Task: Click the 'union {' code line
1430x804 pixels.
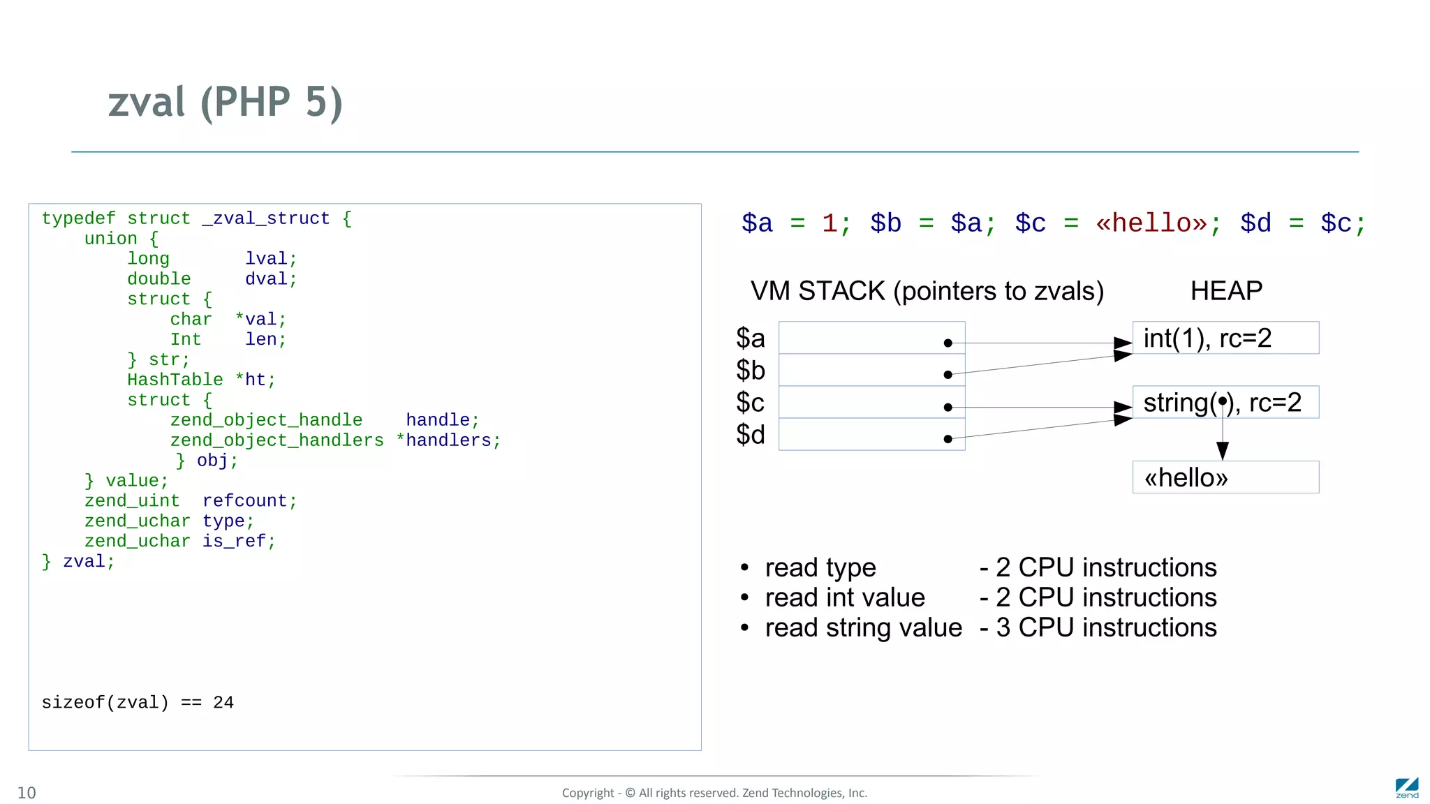Action: point(121,239)
